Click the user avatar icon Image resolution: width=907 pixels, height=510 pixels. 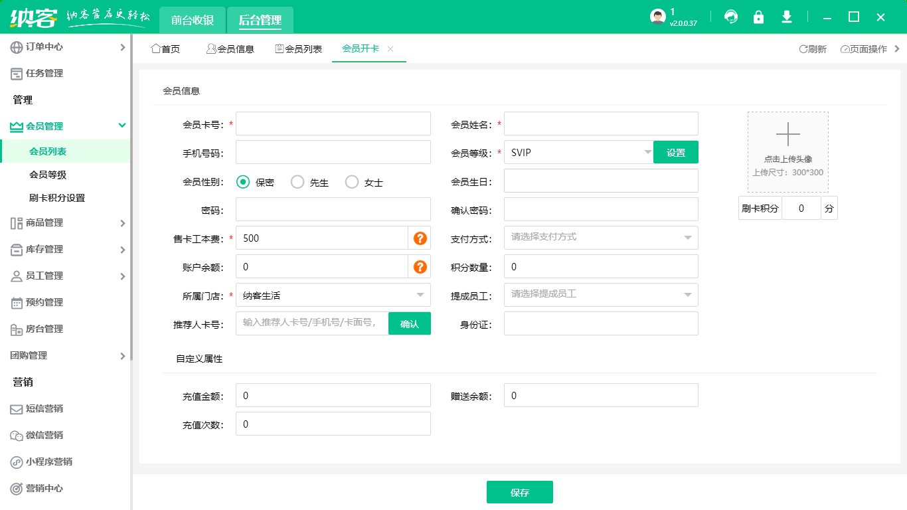(x=657, y=17)
